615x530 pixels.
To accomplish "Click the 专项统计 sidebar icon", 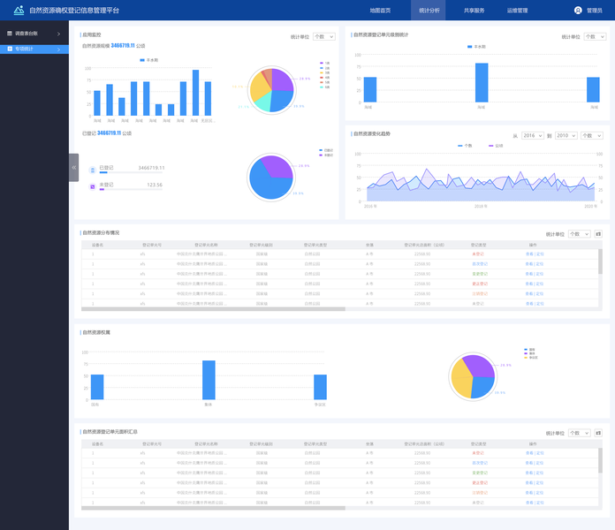I will [10, 49].
